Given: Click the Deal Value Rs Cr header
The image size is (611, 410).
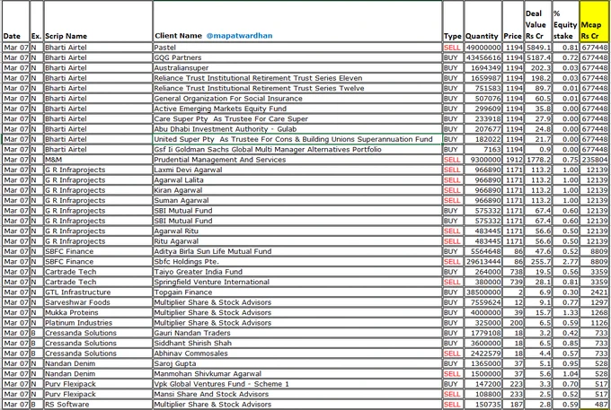Looking at the screenshot, I should coord(538,22).
